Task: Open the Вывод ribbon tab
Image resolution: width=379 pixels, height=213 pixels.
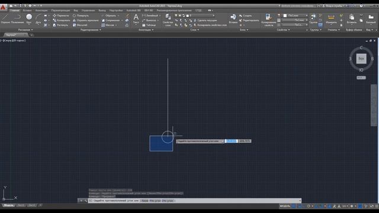Action: (x=102, y=11)
